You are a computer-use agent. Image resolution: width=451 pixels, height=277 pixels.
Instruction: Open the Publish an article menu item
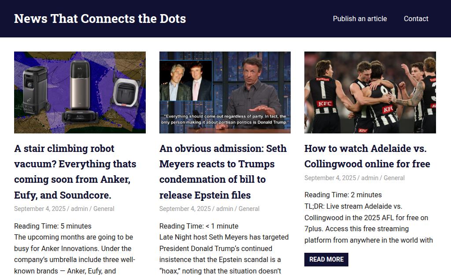coord(360,18)
